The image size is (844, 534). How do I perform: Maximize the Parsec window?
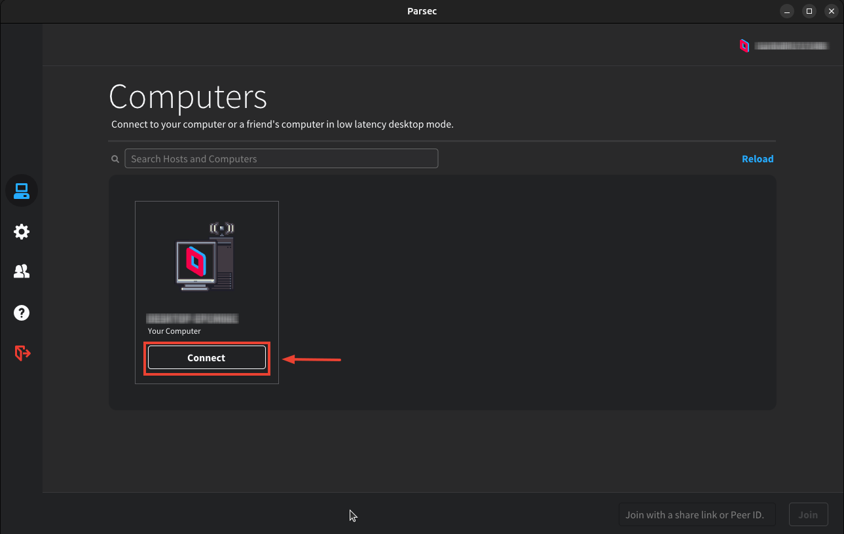click(x=809, y=11)
